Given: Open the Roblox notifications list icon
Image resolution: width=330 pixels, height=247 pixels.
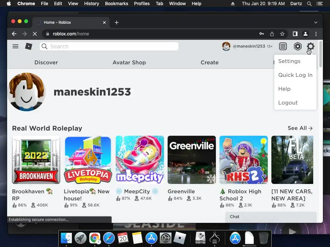Looking at the screenshot, I should tap(283, 46).
